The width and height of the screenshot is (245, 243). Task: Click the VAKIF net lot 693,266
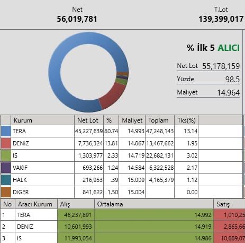[x=93, y=168]
